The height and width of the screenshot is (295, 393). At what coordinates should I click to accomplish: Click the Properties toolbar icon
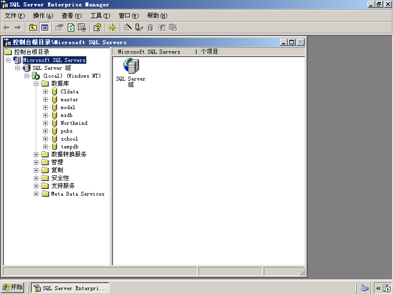click(x=59, y=28)
